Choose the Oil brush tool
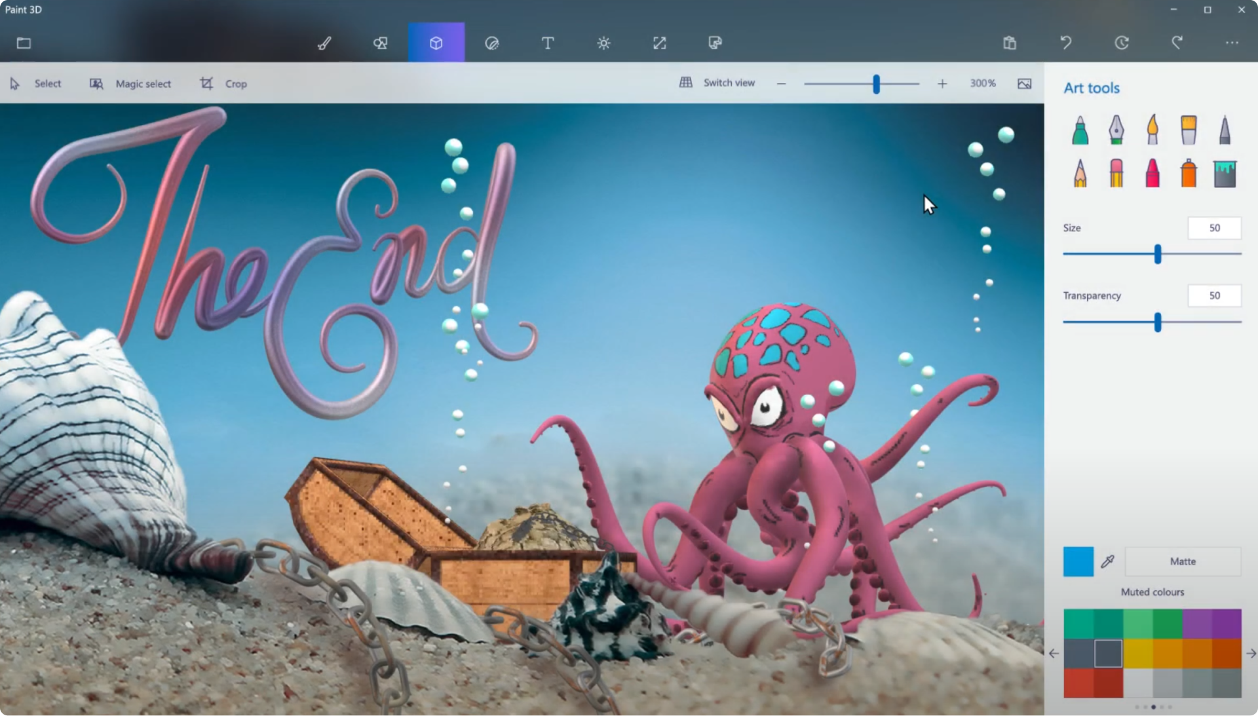The width and height of the screenshot is (1258, 716). tap(1152, 130)
